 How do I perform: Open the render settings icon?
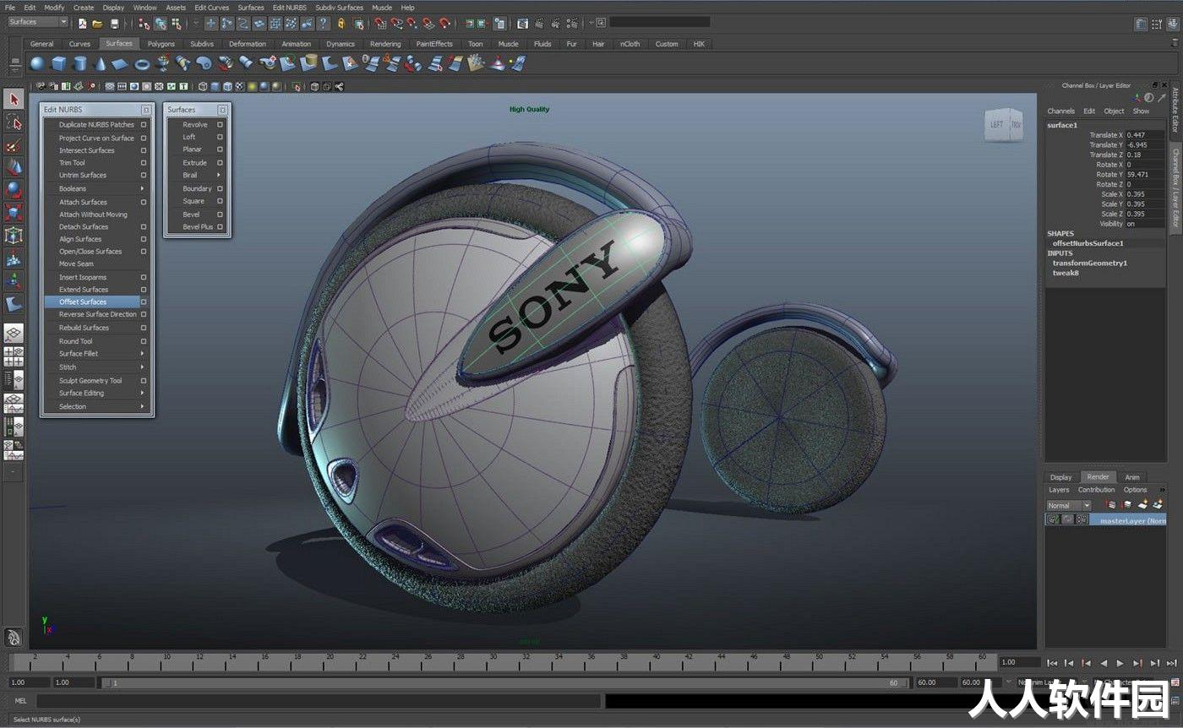click(571, 24)
